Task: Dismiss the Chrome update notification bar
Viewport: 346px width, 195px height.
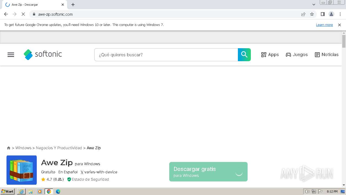Action: point(340,25)
